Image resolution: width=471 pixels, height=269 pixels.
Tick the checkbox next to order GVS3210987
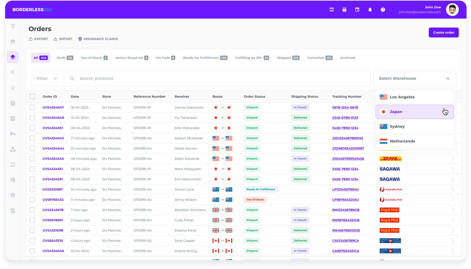(x=32, y=189)
